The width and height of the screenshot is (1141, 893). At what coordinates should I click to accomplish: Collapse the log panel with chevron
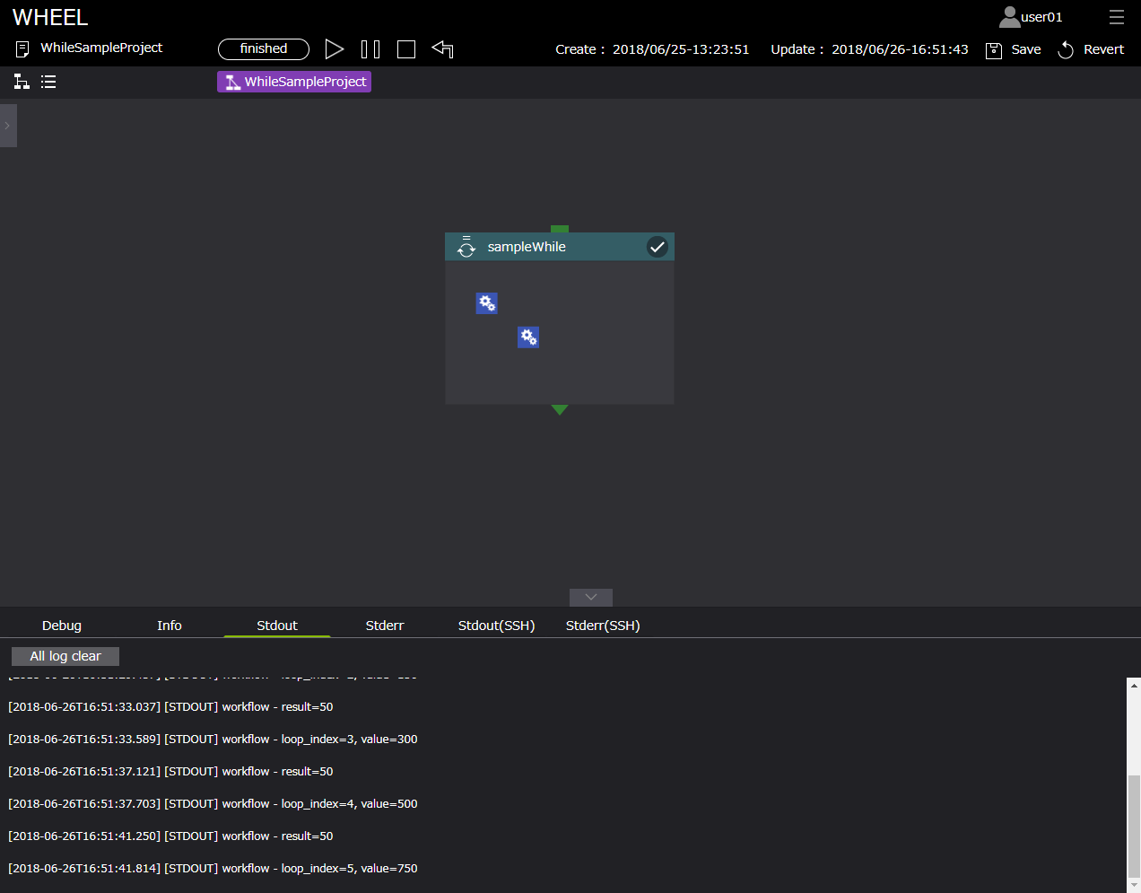coord(591,597)
